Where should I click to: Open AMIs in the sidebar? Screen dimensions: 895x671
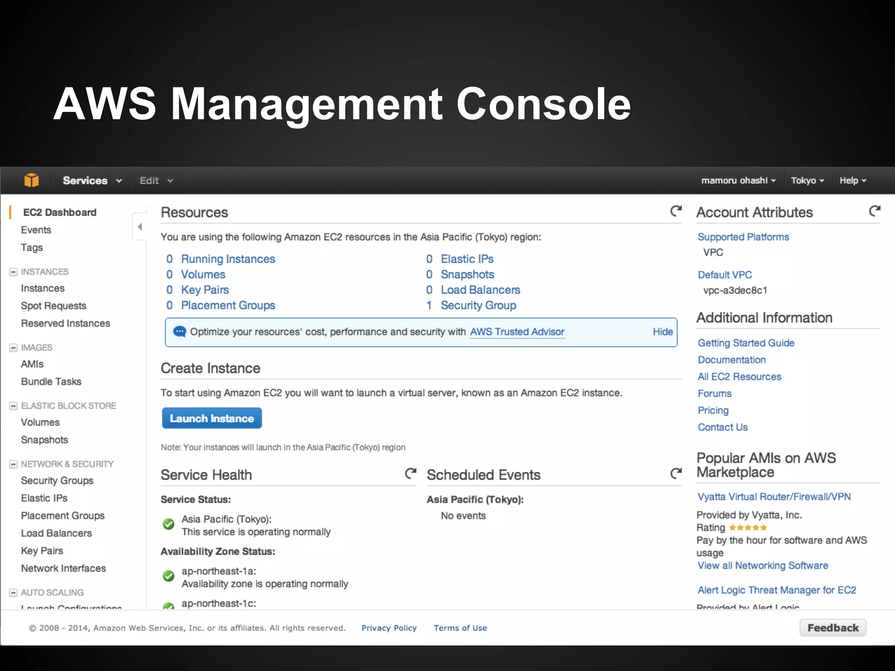click(x=32, y=364)
